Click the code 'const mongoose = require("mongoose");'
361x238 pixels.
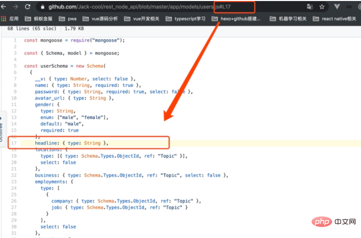(x=74, y=40)
